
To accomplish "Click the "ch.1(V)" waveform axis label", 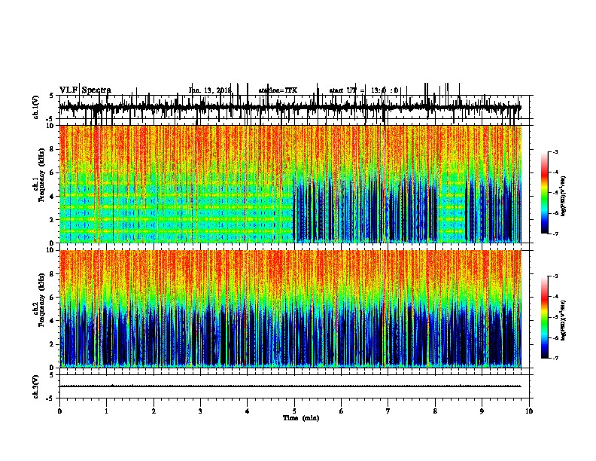I will tap(36, 107).
